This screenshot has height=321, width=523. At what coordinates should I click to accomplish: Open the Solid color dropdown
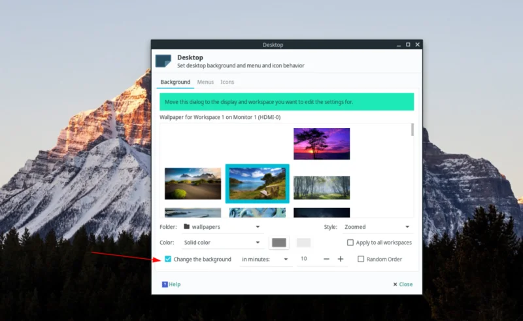[x=222, y=243]
